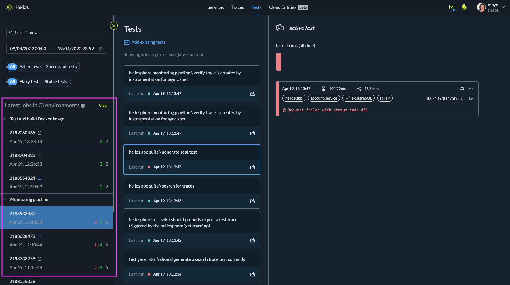The image size is (510, 285).
Task: Open the variables braces icon in header
Action: point(452,7)
